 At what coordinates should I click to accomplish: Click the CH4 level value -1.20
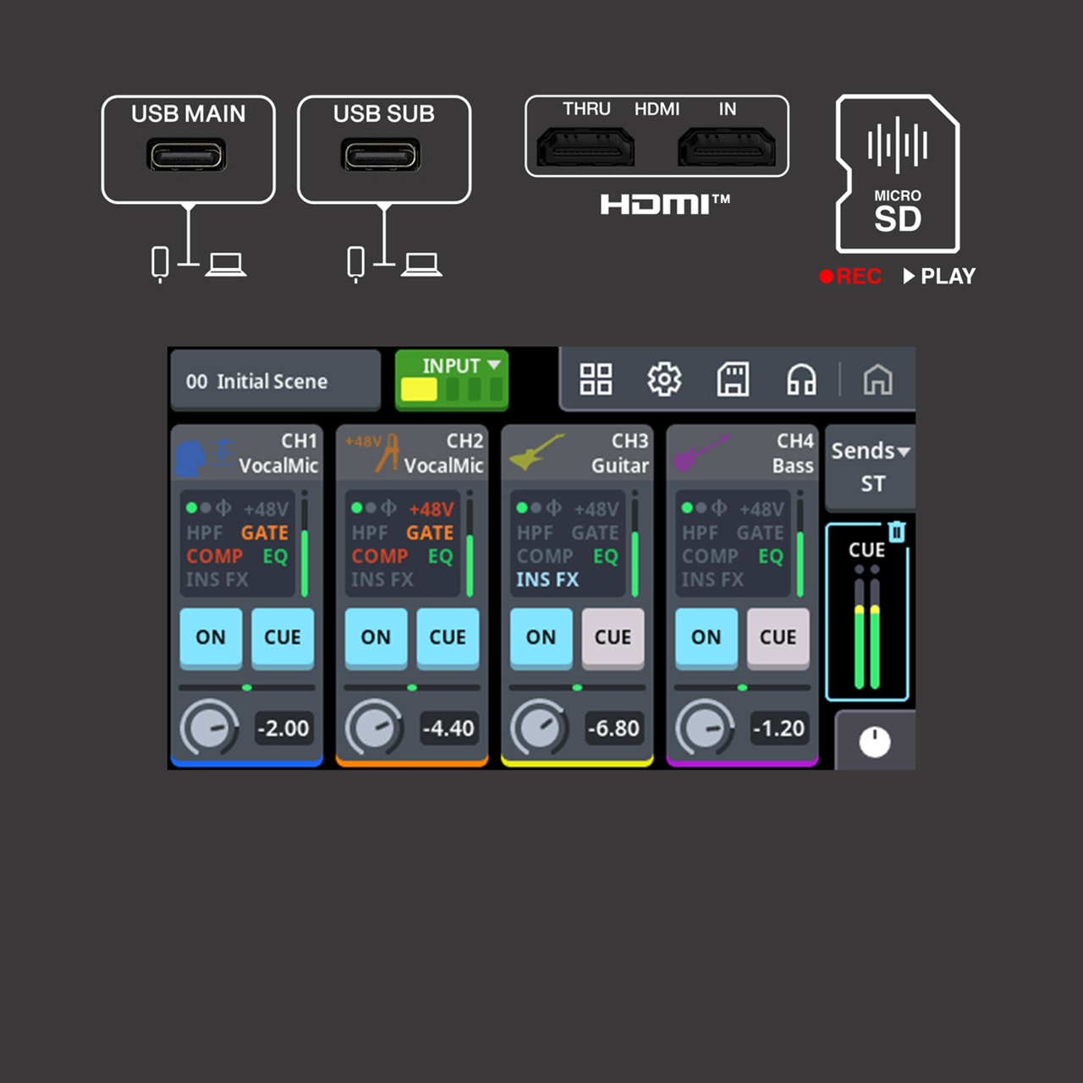779,728
